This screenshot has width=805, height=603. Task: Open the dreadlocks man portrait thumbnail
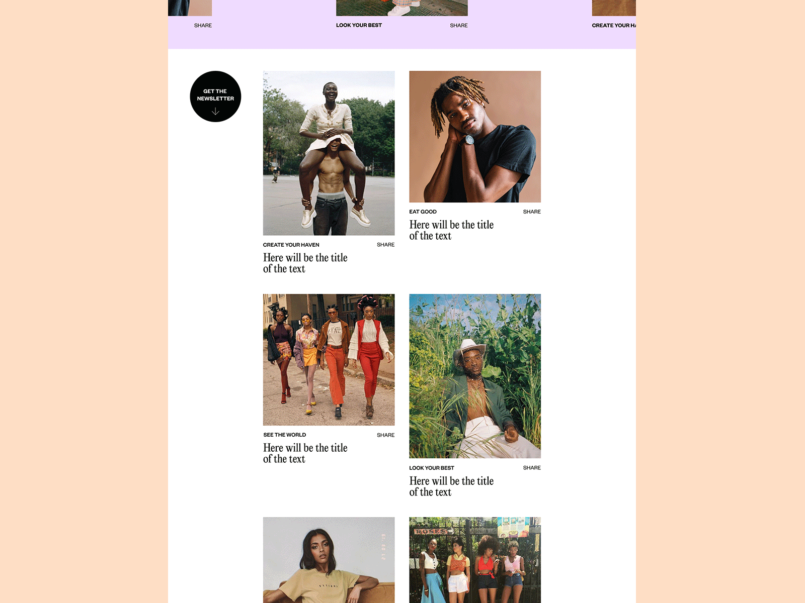pyautogui.click(x=475, y=137)
